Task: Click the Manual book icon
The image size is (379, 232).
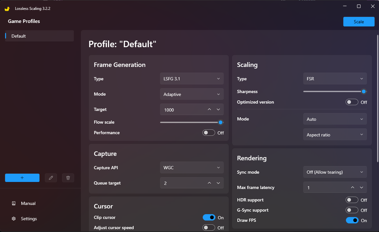Action: click(x=14, y=203)
